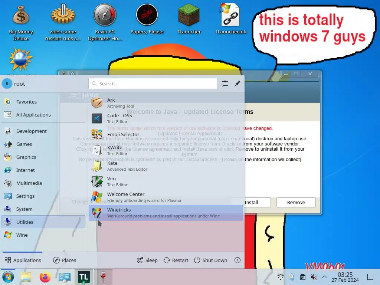Open the clock showing 03:25
Image resolution: width=380 pixels, height=285 pixels.
(345, 277)
